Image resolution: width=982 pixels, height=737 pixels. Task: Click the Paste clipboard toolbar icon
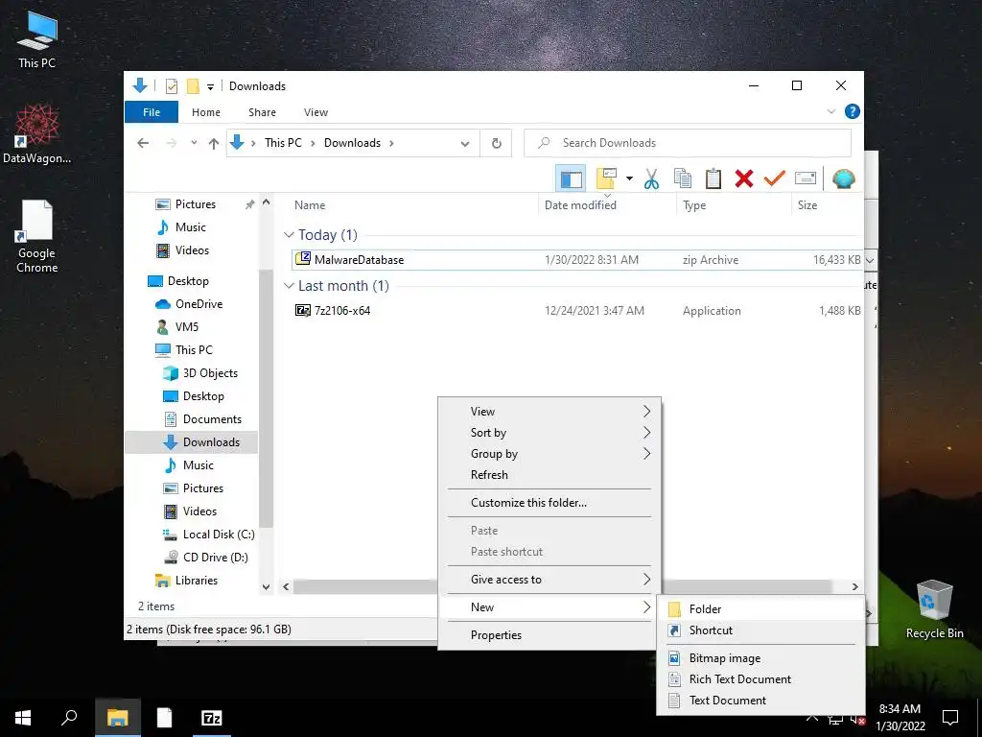pyautogui.click(x=713, y=178)
